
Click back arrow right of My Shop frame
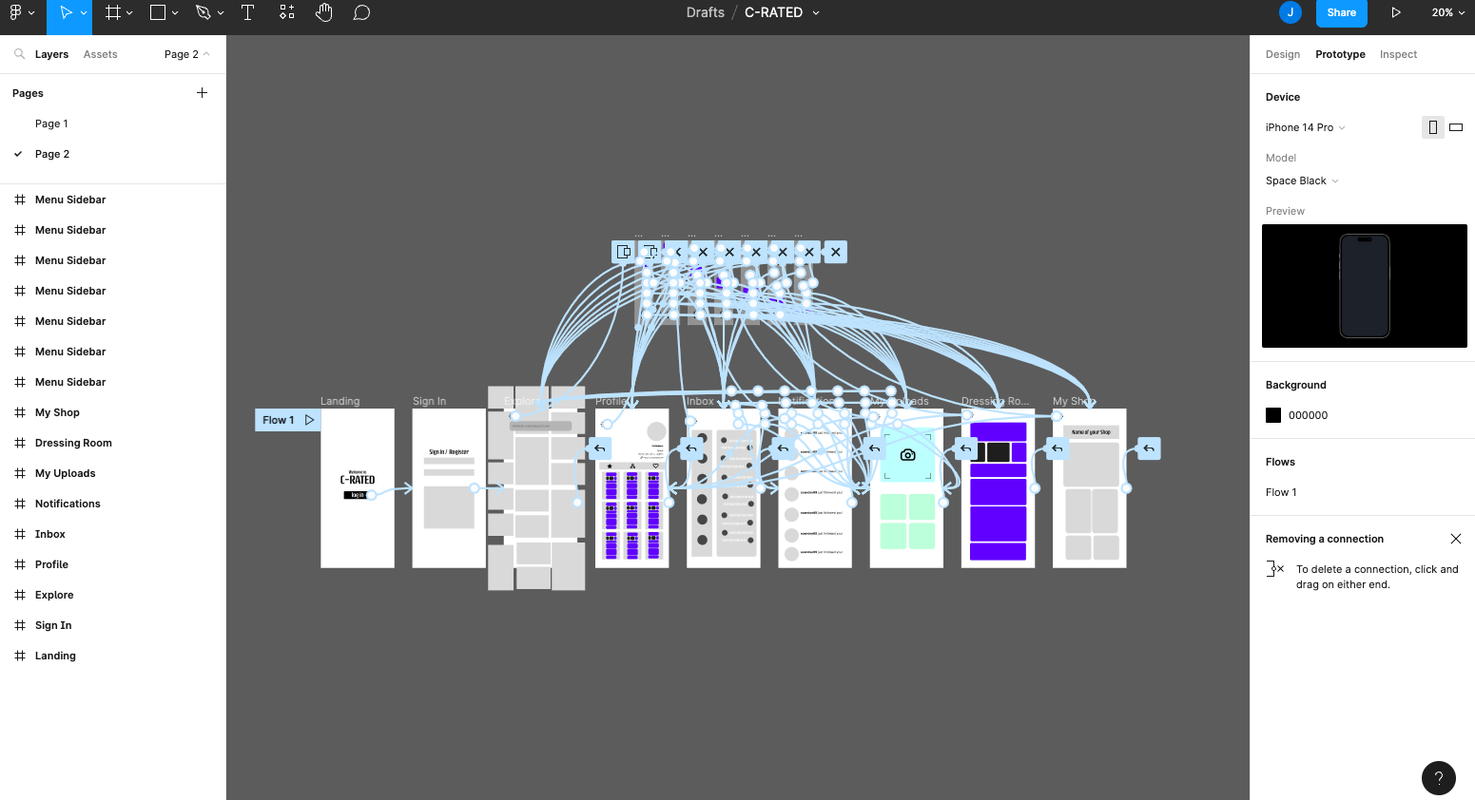coord(1149,448)
